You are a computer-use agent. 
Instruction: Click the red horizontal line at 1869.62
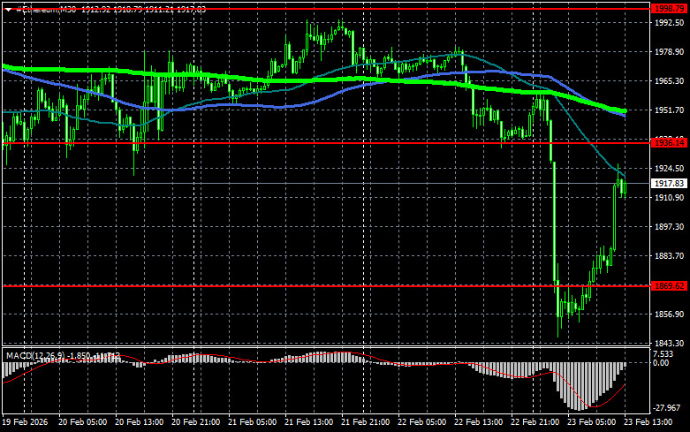pyautogui.click(x=265, y=285)
